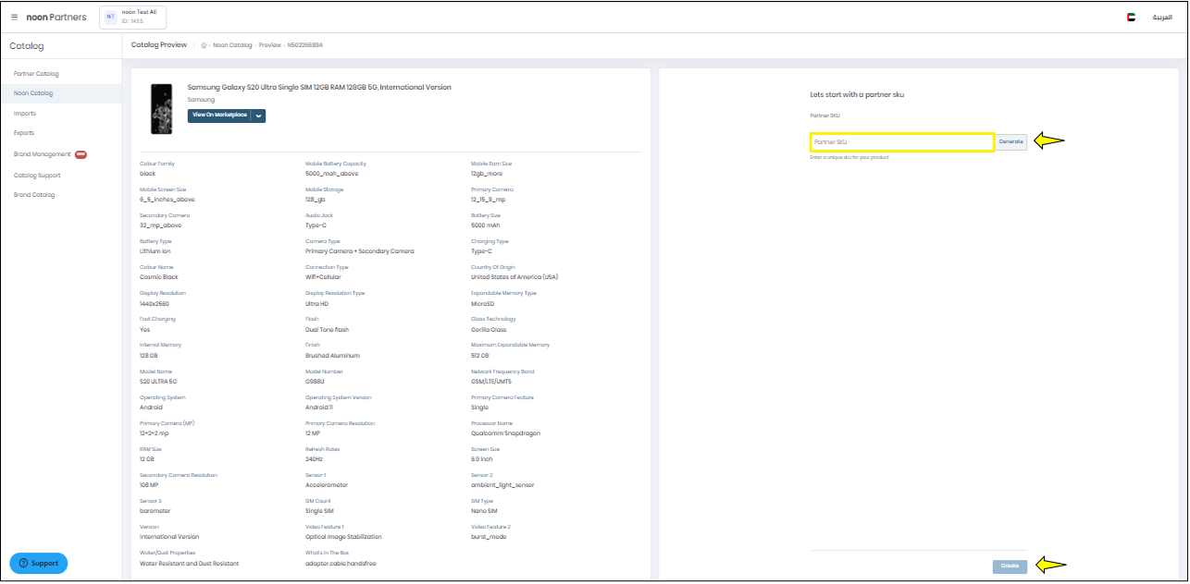The height and width of the screenshot is (584, 1190).
Task: Open Catalog Support in the sidebar
Action: [x=37, y=175]
